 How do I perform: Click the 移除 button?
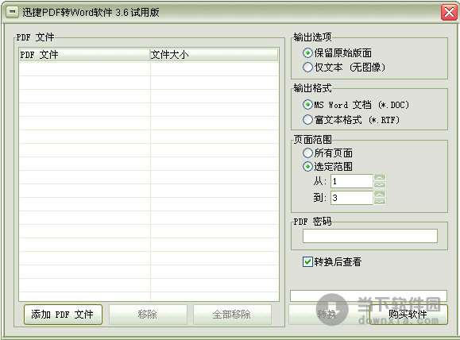148,315
